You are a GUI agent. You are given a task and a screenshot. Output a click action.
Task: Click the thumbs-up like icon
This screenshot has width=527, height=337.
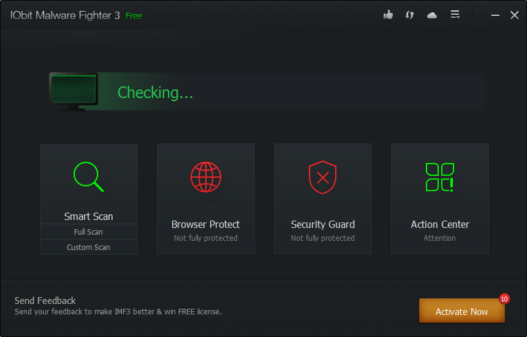[x=388, y=15]
